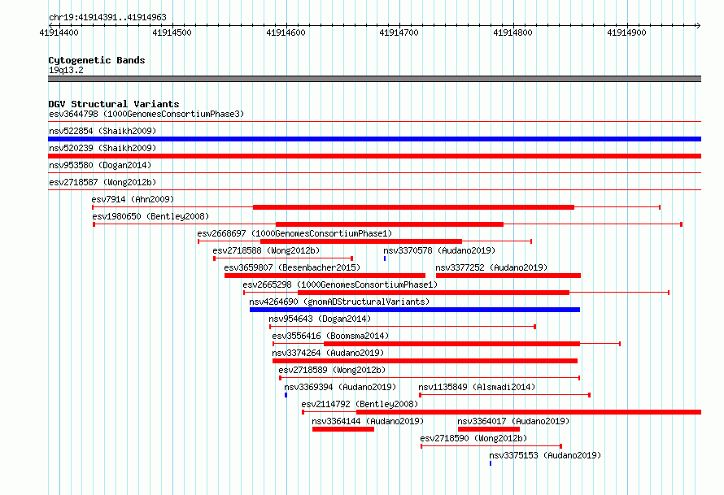Click the esv7914 (Ahn2009) label
This screenshot has width=724, height=495.
coord(133,199)
